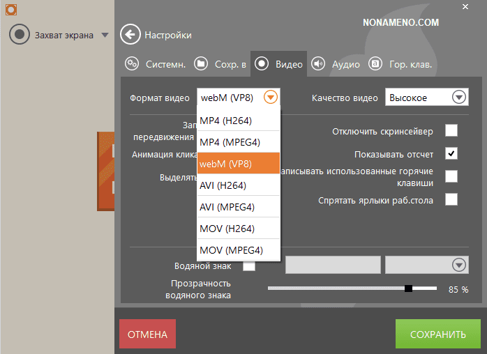Viewport: 487px width, 354px height.
Task: Uncheck the Показывать отсчет checkbox
Action: coord(451,153)
